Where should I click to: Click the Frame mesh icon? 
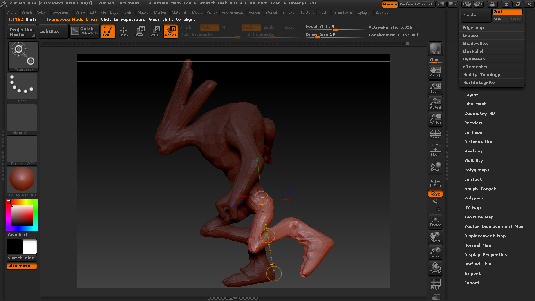435,221
